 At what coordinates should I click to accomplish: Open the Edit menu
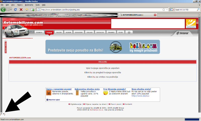[7, 5]
